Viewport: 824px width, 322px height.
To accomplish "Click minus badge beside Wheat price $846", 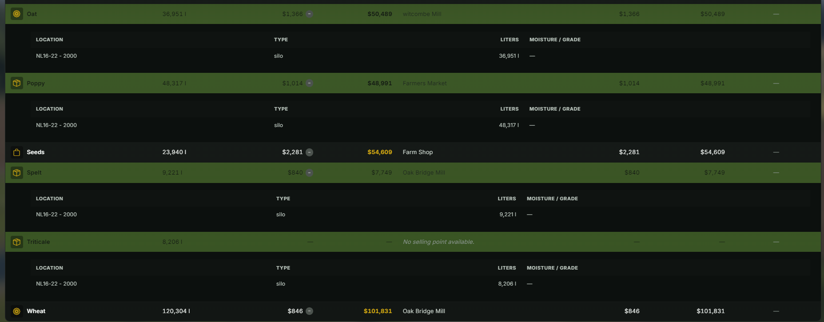I will coord(310,311).
